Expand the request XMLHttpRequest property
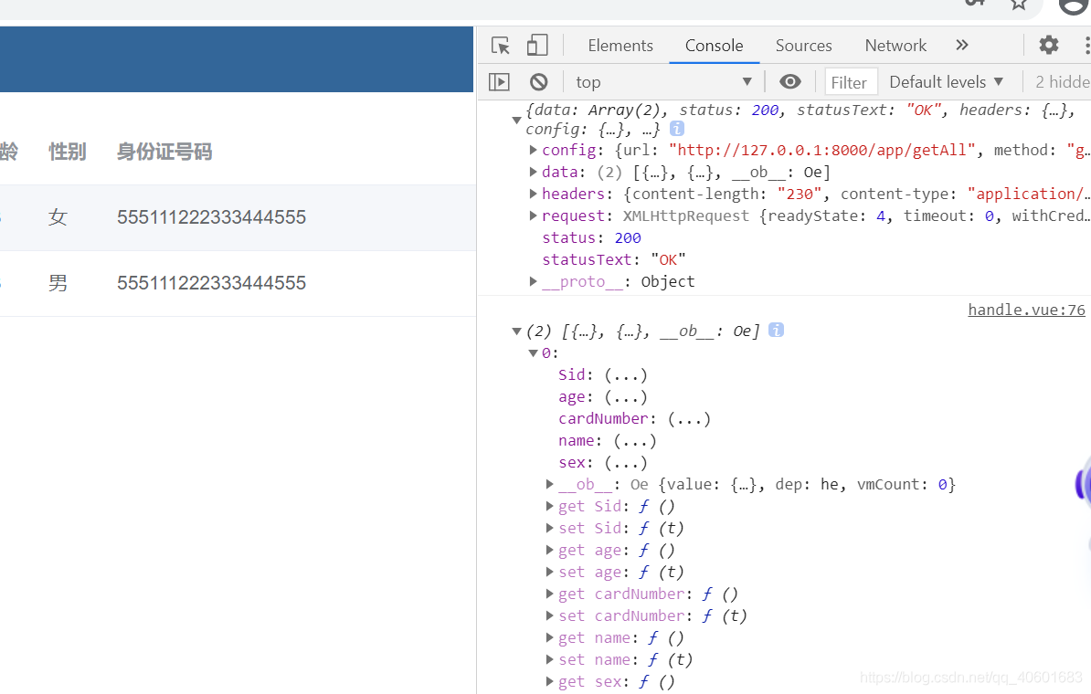Screen dimensions: 1091x694 (533, 216)
